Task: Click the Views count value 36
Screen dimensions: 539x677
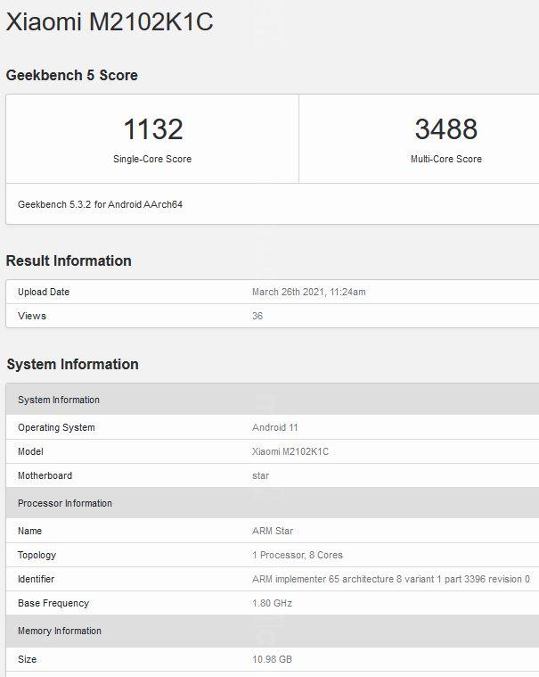Action: coord(257,316)
